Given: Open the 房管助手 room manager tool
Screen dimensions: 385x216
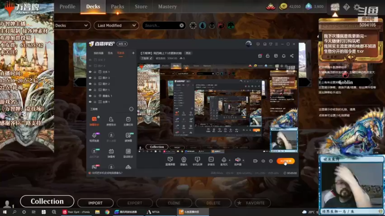Looking at the screenshot, I should coord(111,121).
